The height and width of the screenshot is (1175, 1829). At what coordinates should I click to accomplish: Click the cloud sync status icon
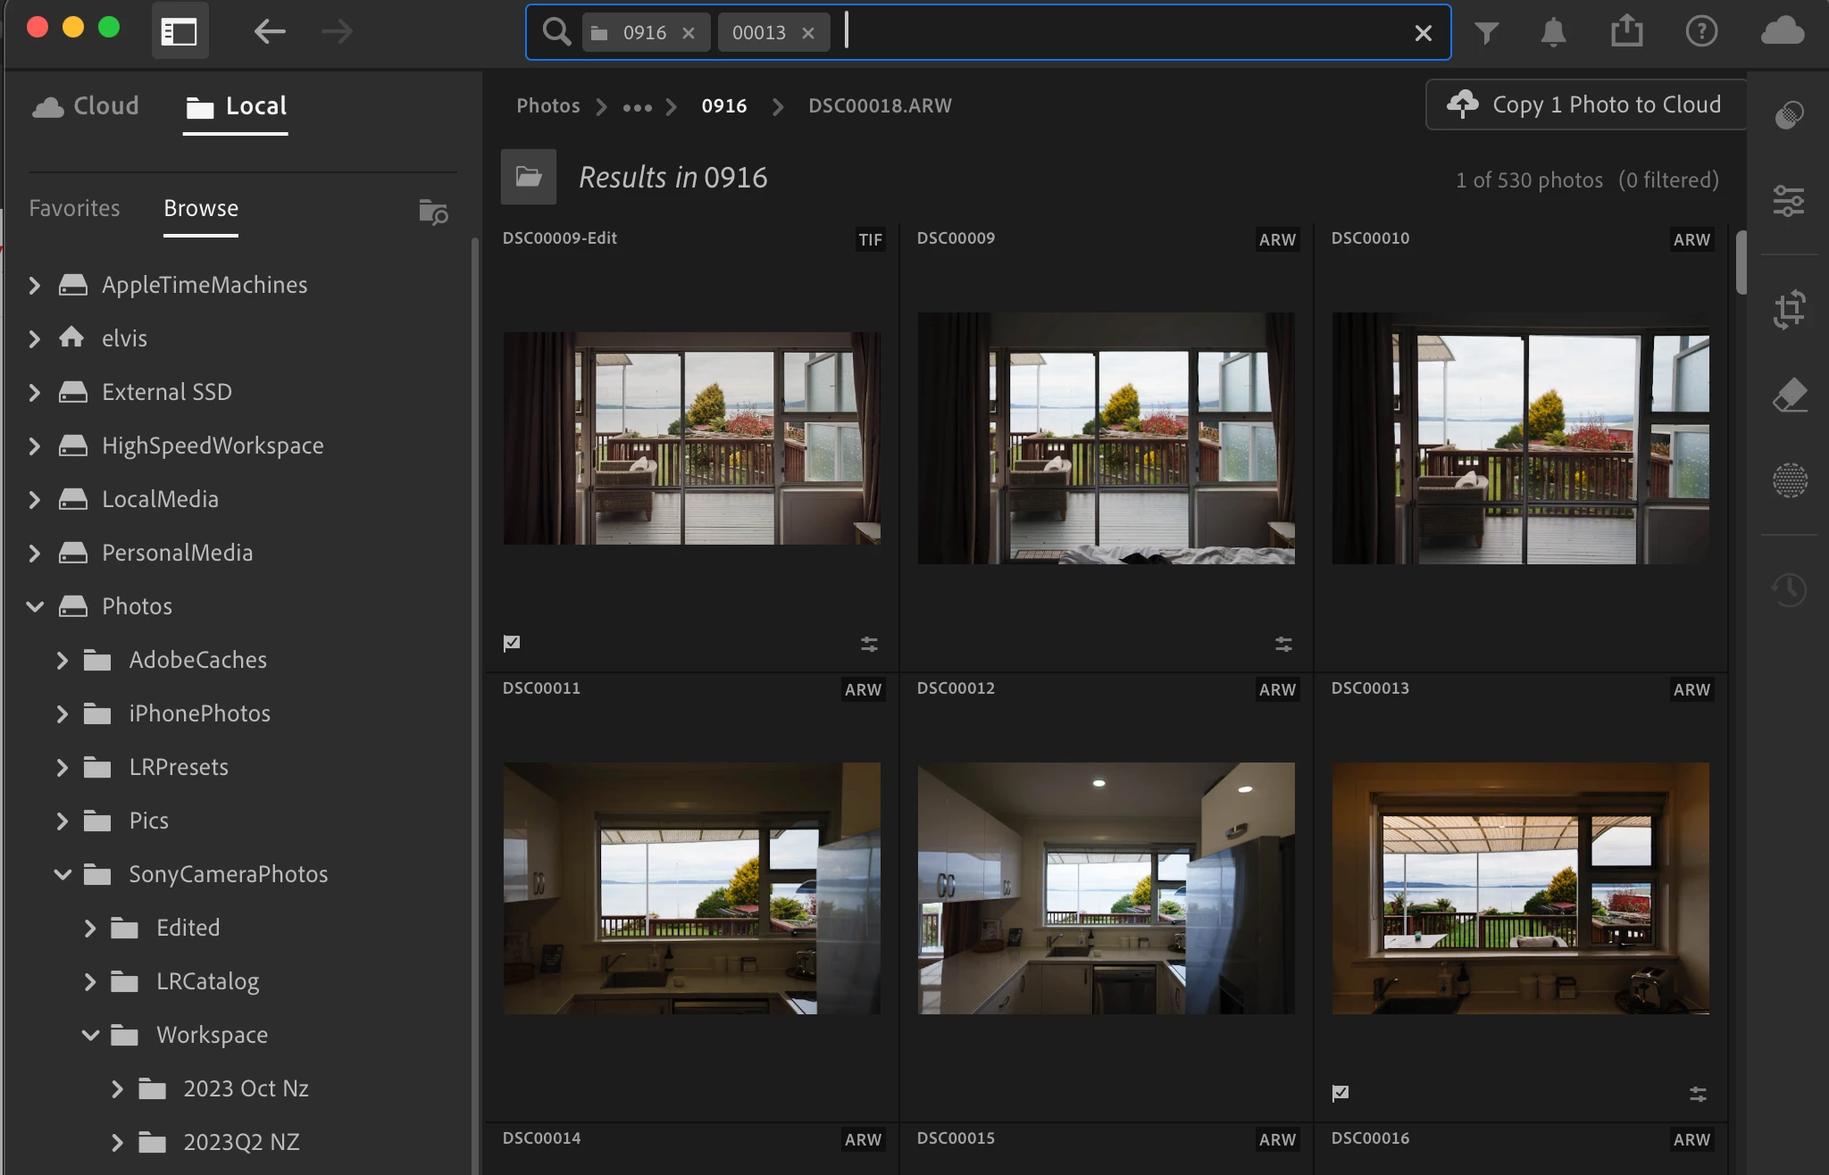point(1783,31)
